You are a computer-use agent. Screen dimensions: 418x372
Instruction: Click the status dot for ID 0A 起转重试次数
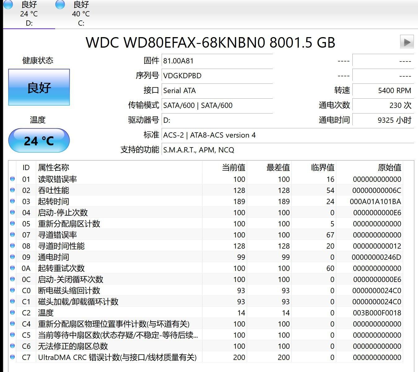tap(12, 268)
